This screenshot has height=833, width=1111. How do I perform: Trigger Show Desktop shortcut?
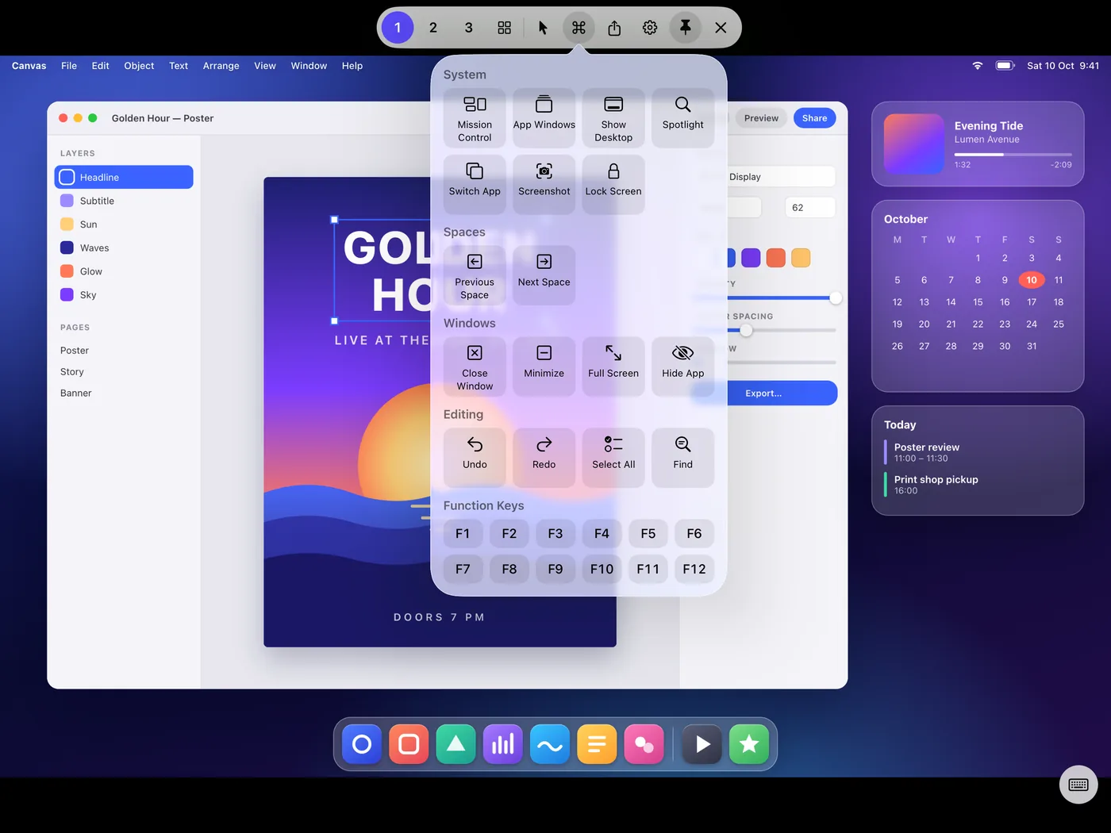tap(613, 118)
